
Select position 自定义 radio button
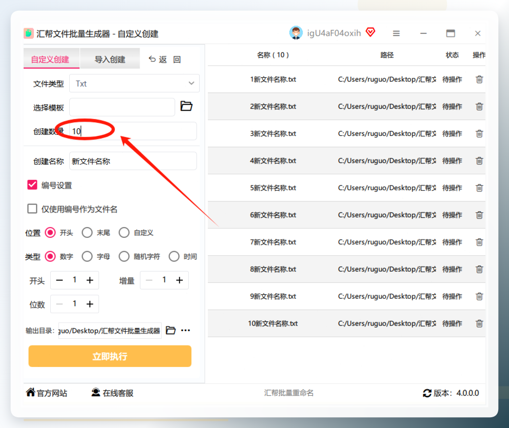(124, 233)
